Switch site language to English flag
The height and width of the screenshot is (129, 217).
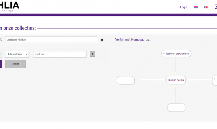coord(206,7)
